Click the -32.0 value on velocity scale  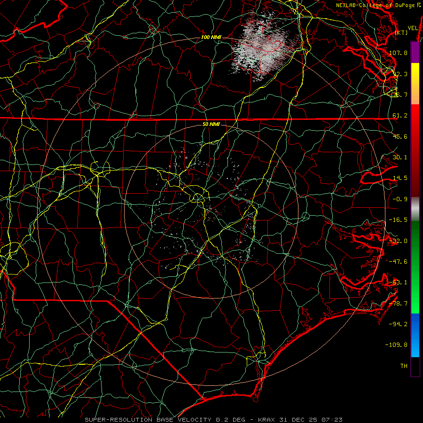399,241
